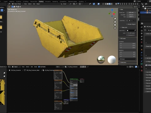
Task: Toggle camera view icon
Action: point(115,25)
